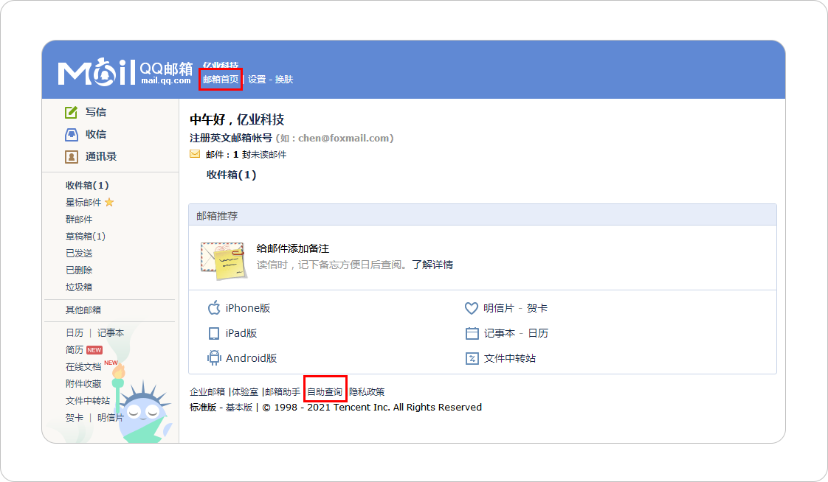The height and width of the screenshot is (482, 828).
Task: Open 日历 in the sidebar
Action: coord(75,333)
